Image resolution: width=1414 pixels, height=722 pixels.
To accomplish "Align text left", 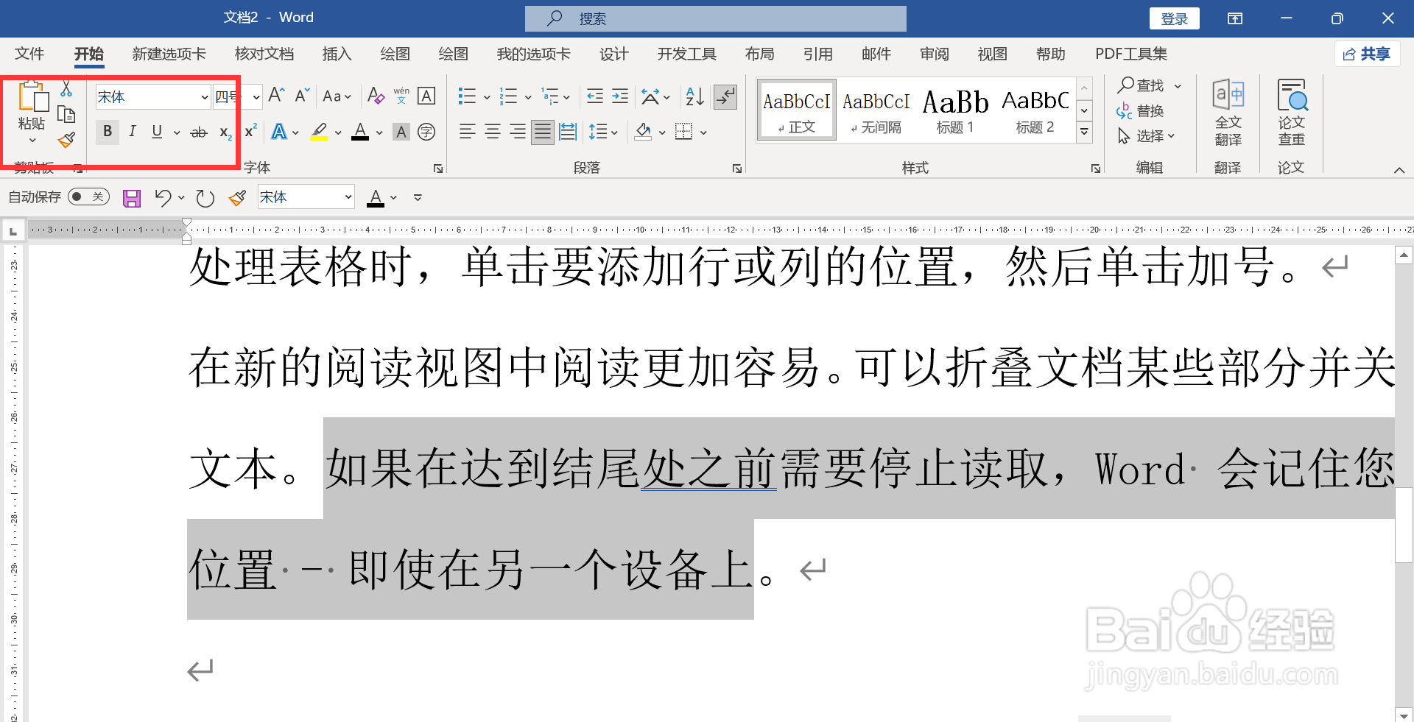I will (468, 132).
